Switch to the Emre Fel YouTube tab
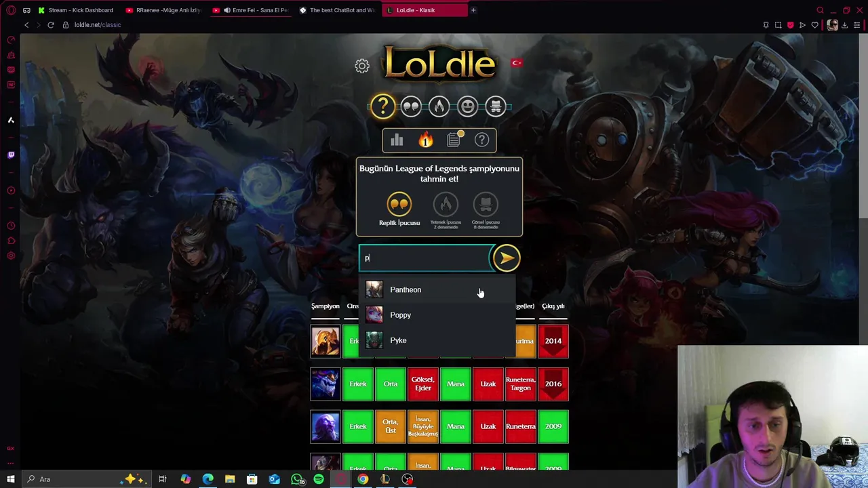The height and width of the screenshot is (488, 868). pyautogui.click(x=250, y=10)
